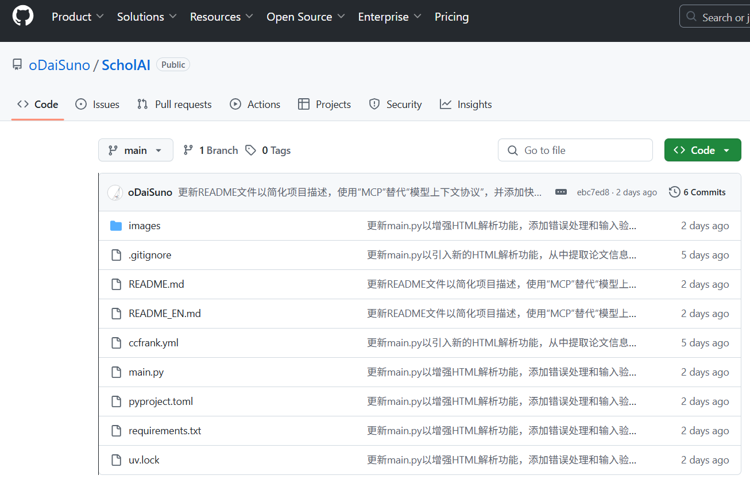Open the uv.lock file
The image size is (750, 479).
coord(144,460)
